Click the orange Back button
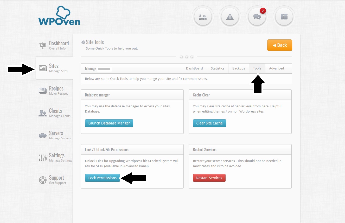 (x=280, y=45)
